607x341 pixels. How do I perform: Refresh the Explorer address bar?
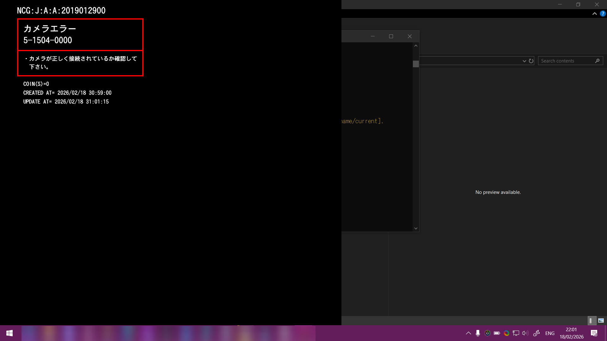[531, 61]
